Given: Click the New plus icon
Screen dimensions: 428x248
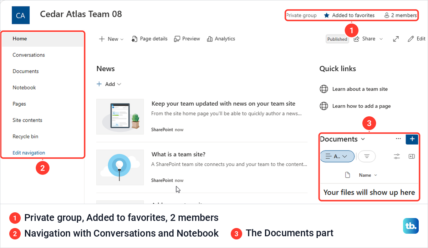Looking at the screenshot, I should [x=102, y=39].
